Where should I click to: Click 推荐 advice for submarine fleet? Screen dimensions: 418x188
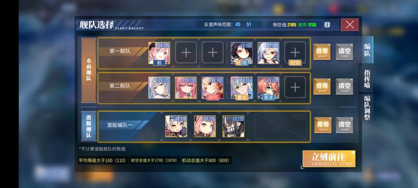[323, 125]
